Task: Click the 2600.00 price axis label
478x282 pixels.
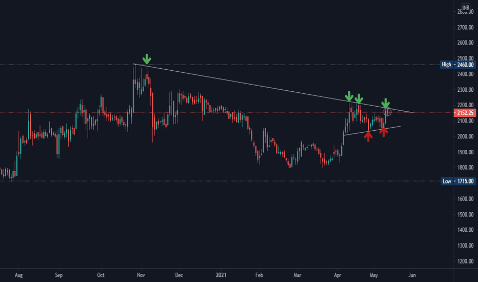Action: 465,43
